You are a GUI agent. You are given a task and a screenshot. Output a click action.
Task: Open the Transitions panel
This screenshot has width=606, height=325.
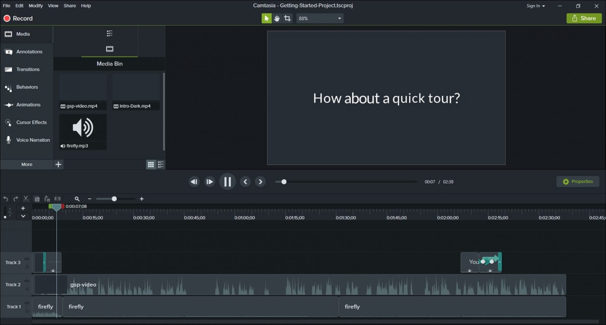27,69
